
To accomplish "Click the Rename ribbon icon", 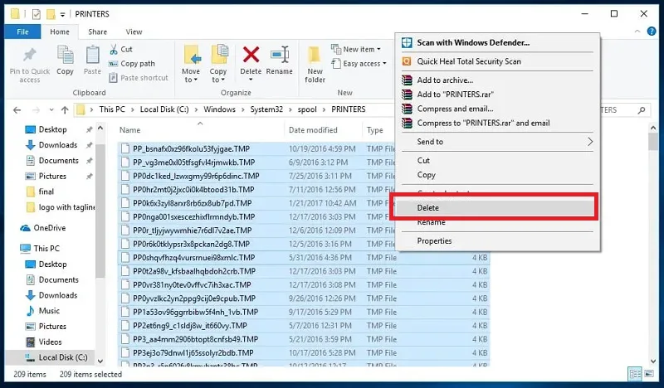I will click(x=280, y=55).
